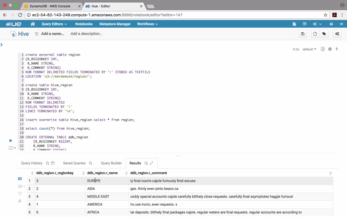
Task: Open the chart type dropdown
Action: [x=21, y=186]
